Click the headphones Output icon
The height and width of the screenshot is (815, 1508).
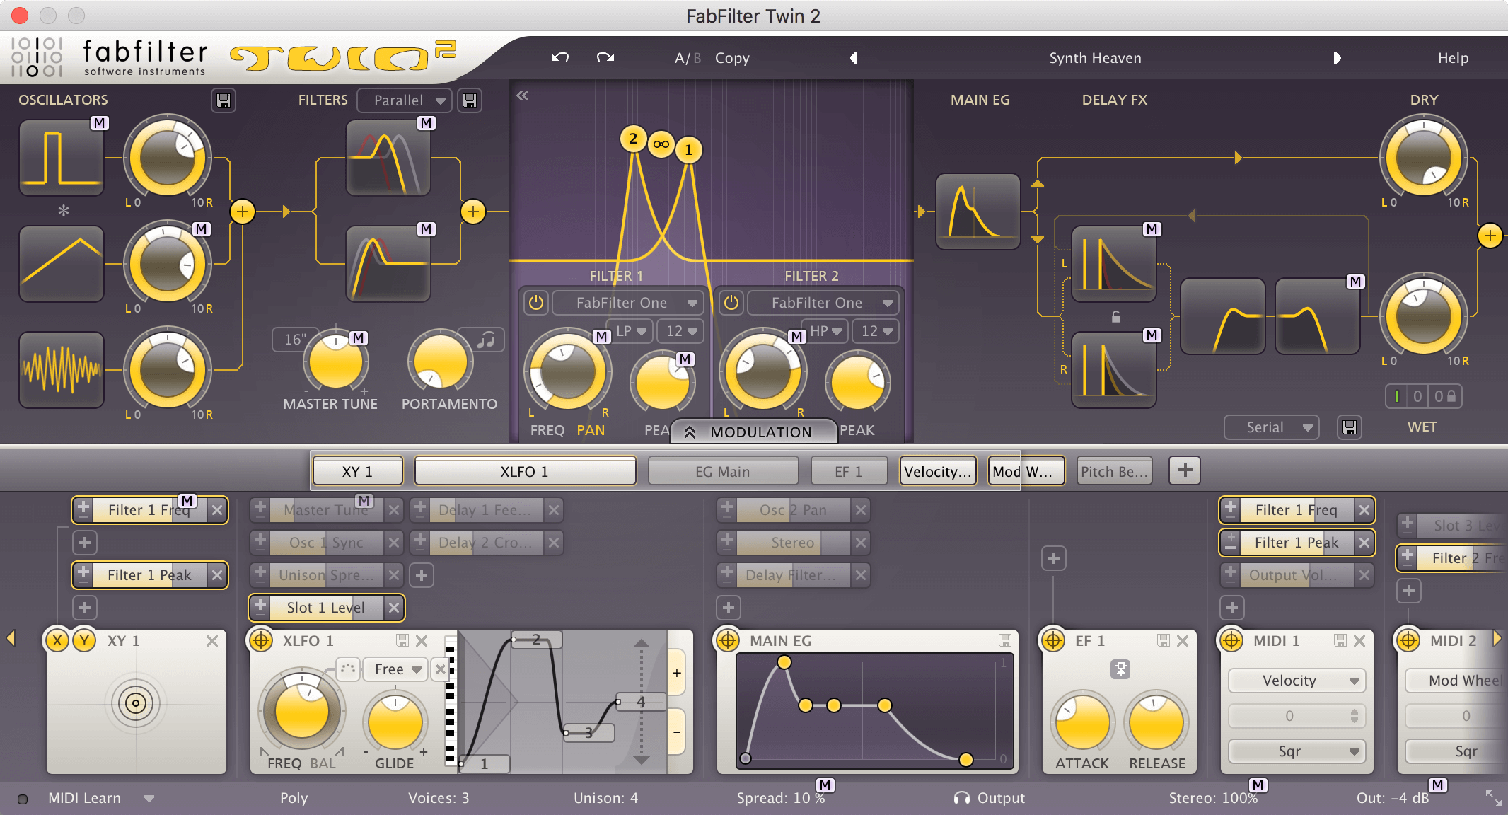tap(961, 798)
